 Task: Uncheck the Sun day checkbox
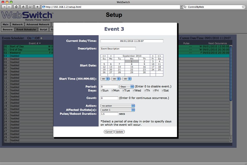[102, 90]
